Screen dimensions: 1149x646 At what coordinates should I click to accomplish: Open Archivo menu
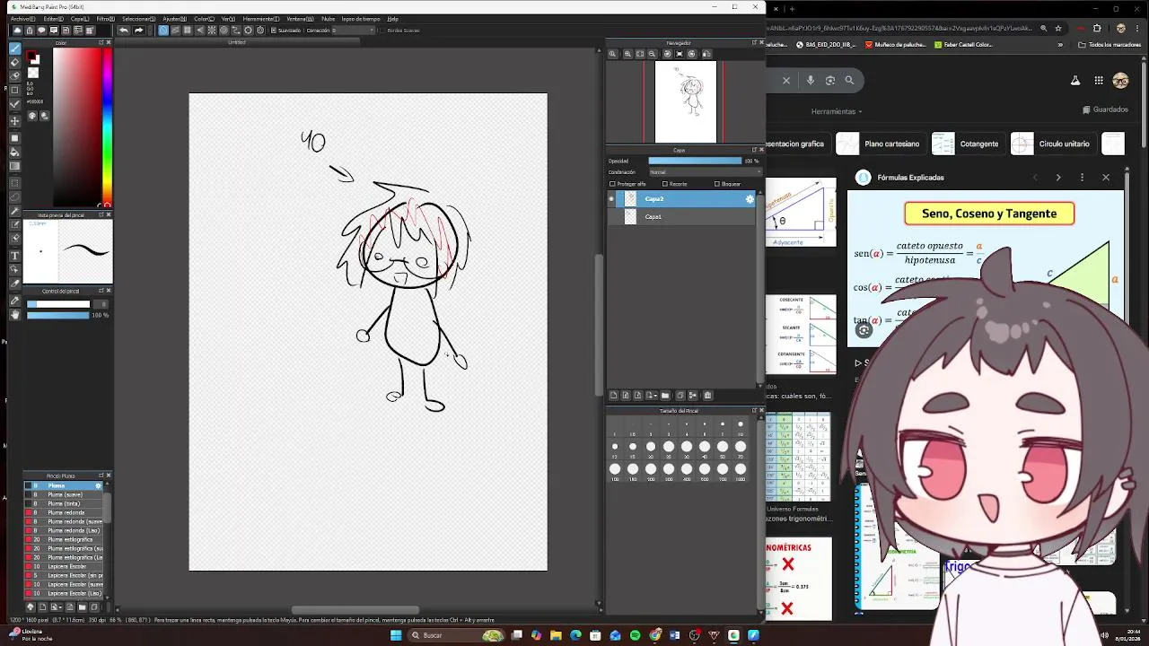click(x=22, y=19)
